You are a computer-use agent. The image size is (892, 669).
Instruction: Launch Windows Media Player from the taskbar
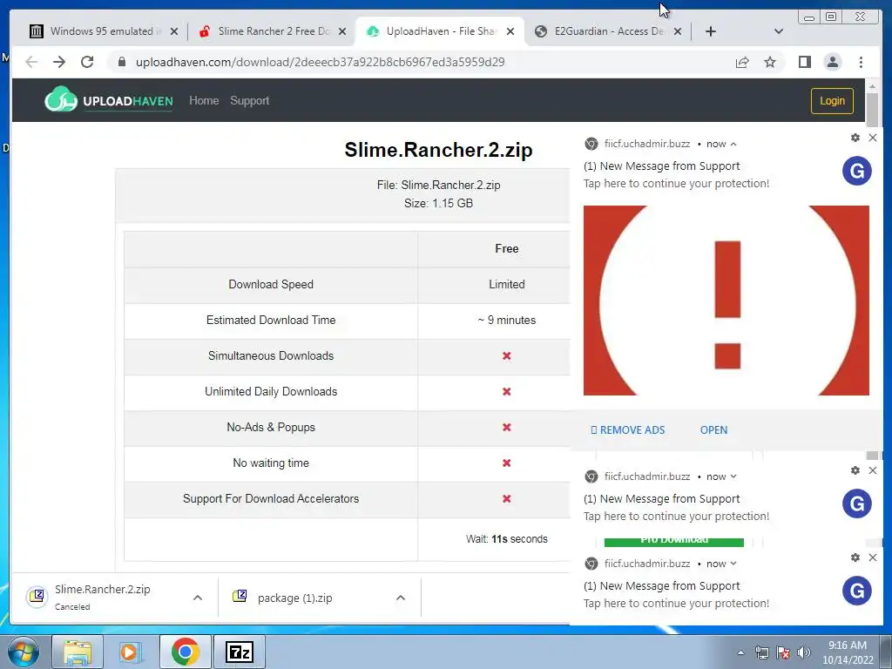(x=131, y=652)
